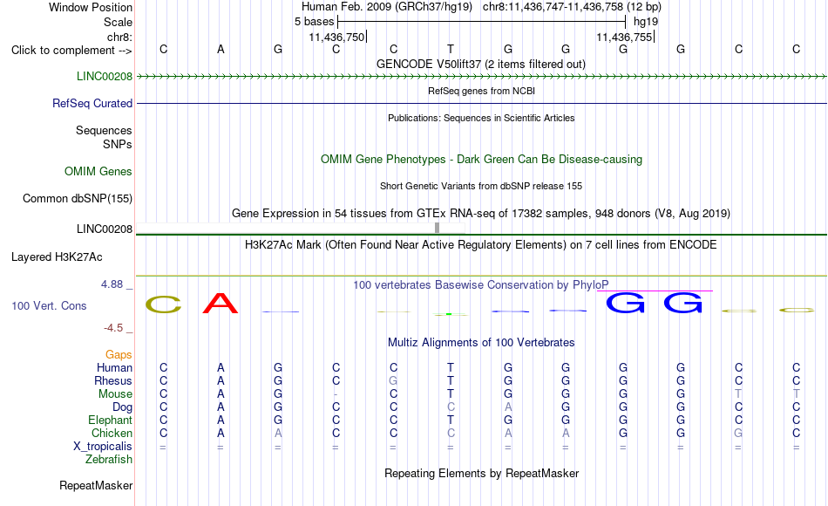Open the LINC00208 GENCODE track label
Image resolution: width=828 pixels, height=506 pixels.
[105, 76]
